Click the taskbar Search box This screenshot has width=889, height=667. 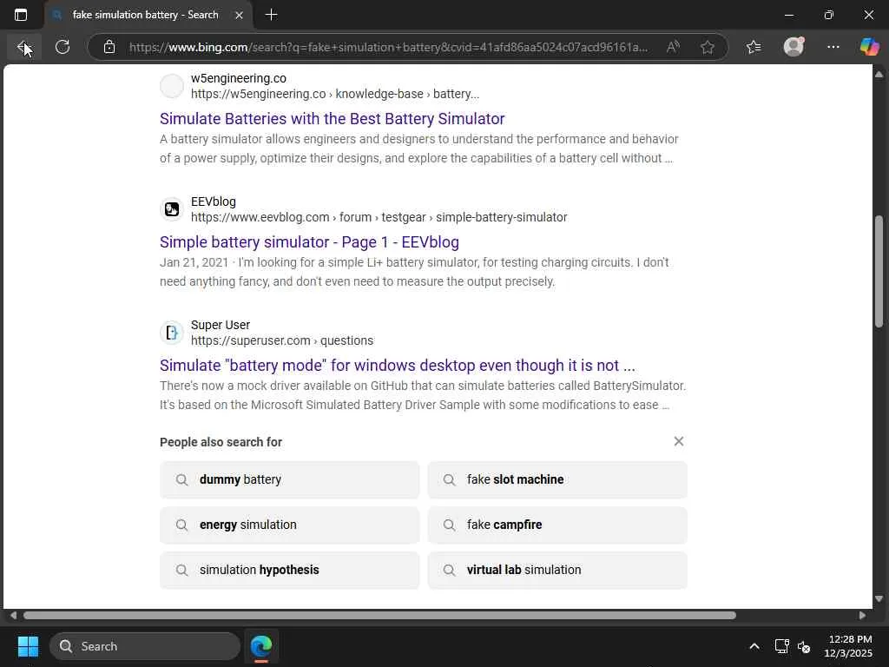coord(145,646)
